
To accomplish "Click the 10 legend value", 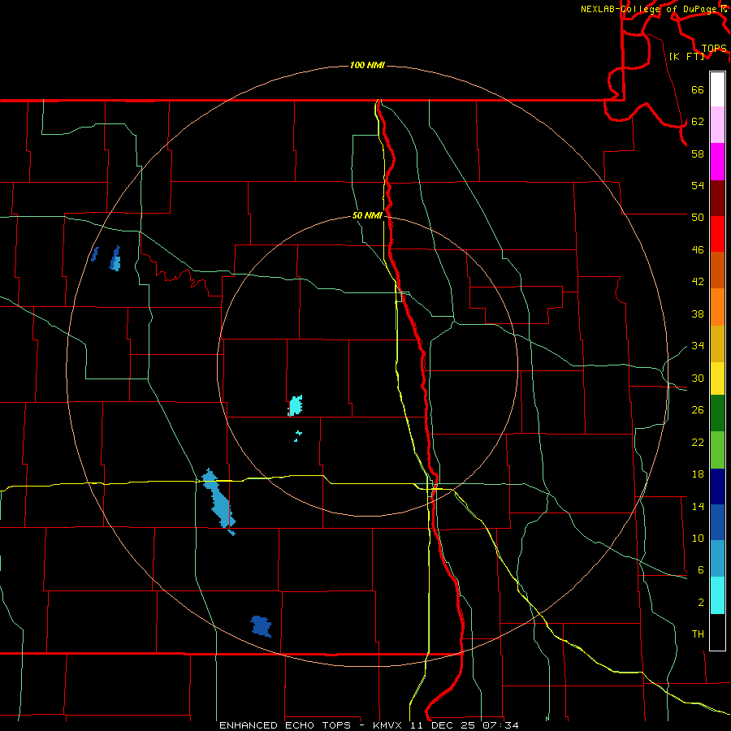I will click(x=698, y=538).
